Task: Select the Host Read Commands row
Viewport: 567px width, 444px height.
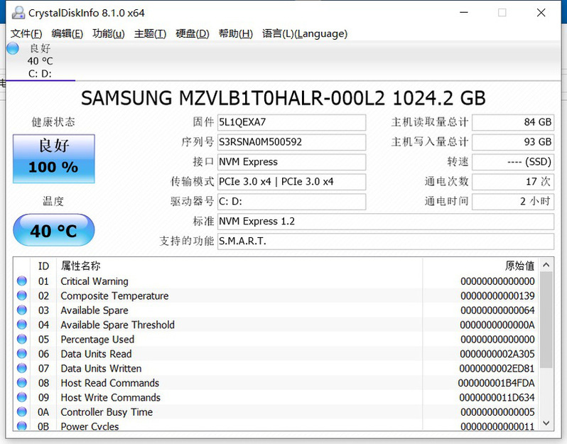Action: click(276, 382)
